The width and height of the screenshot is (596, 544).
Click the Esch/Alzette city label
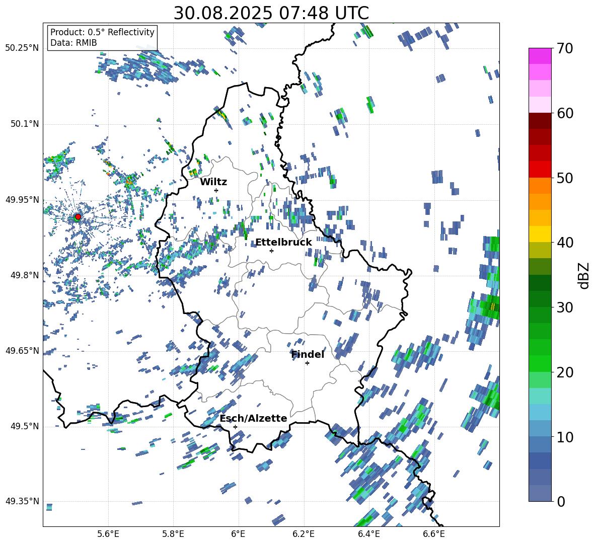pyautogui.click(x=253, y=418)
